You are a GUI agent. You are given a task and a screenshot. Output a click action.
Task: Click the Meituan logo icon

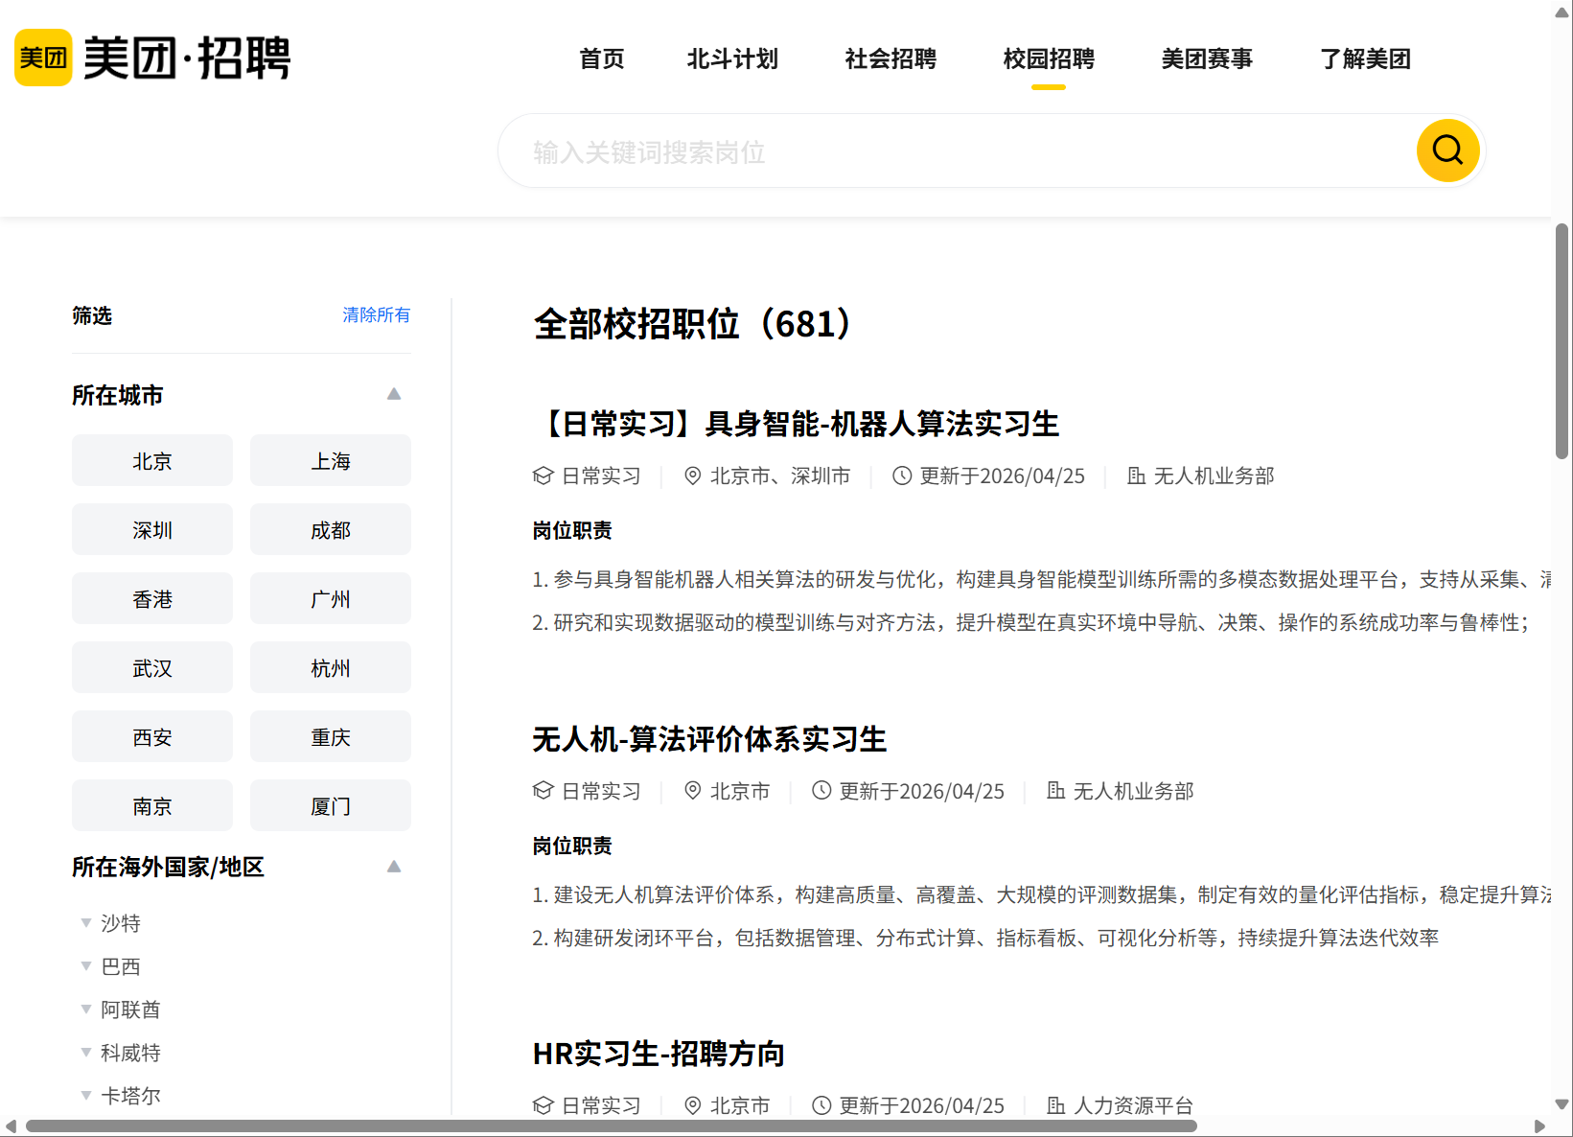point(43,58)
